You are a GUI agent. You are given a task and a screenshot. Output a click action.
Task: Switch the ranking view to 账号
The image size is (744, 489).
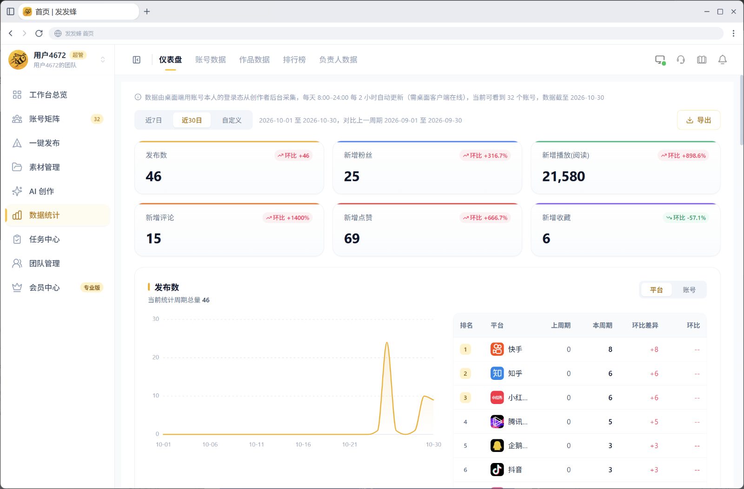[x=689, y=290]
